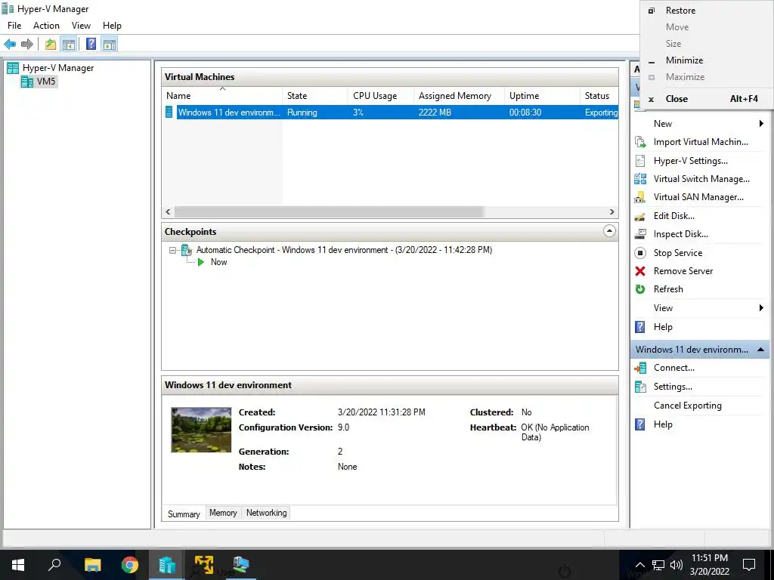The image size is (774, 580).
Task: Select the Hyper-V Manager root tree node
Action: pyautogui.click(x=51, y=67)
